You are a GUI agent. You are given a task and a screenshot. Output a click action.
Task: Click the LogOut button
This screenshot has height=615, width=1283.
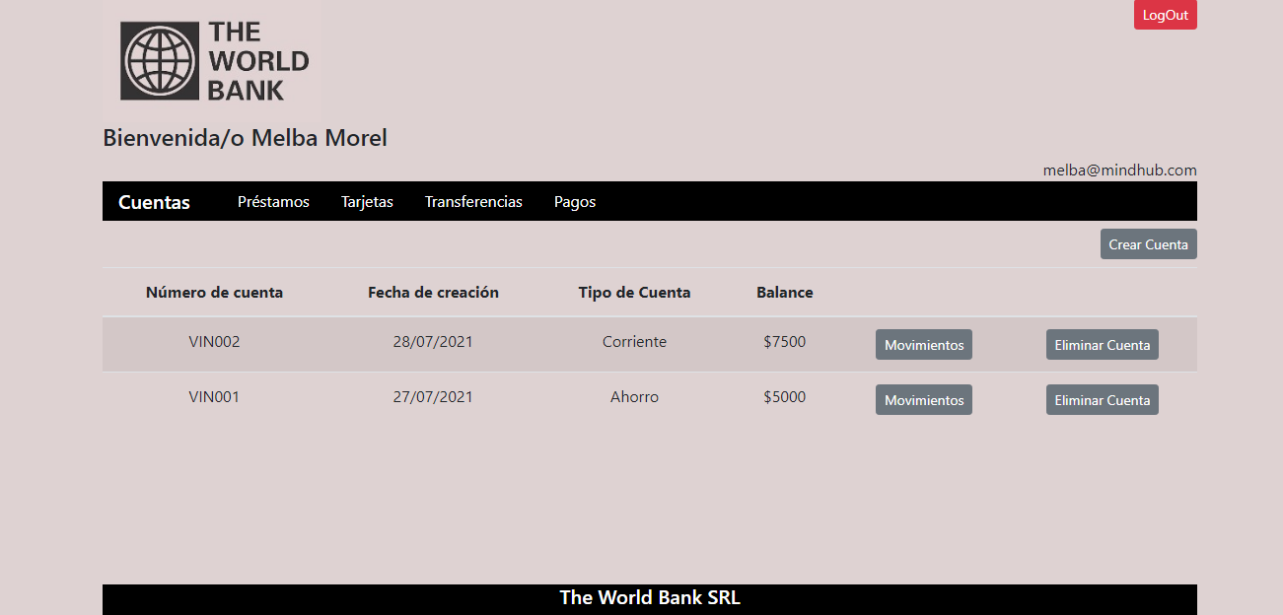click(x=1165, y=15)
